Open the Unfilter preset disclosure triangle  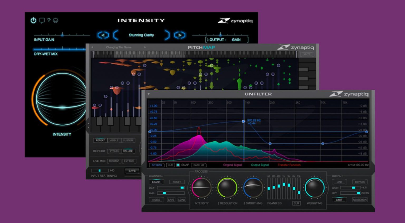point(148,94)
